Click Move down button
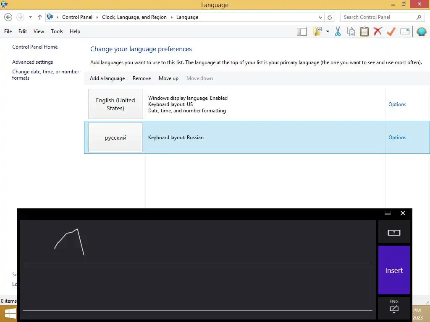430x322 pixels. (x=199, y=78)
